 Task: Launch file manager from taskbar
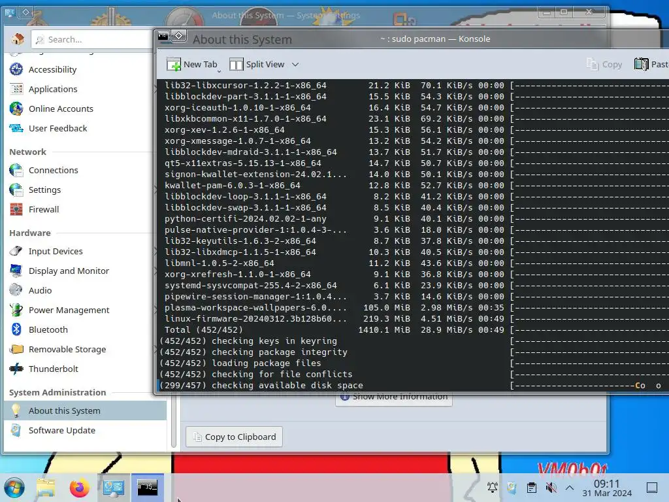tap(46, 488)
